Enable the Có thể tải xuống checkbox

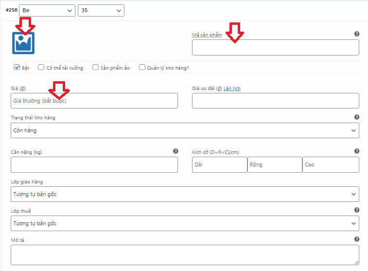pos(41,68)
